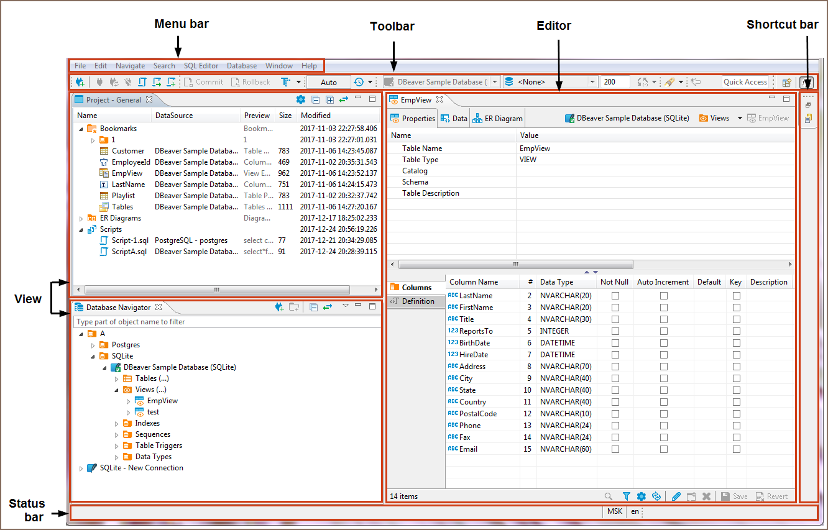The height and width of the screenshot is (530, 828).
Task: Click the filter funnel icon below columns
Action: [627, 496]
